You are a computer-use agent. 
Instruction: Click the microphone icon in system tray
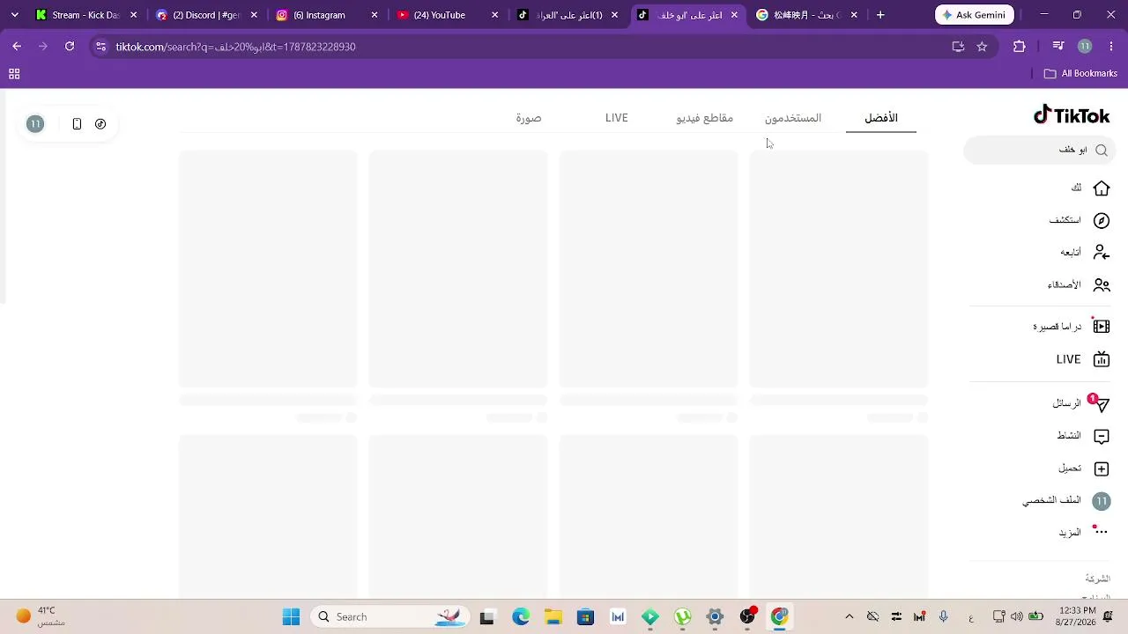(943, 616)
